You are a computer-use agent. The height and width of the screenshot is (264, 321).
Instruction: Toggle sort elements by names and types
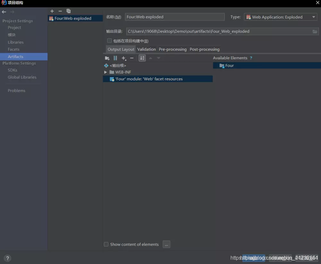point(142,58)
